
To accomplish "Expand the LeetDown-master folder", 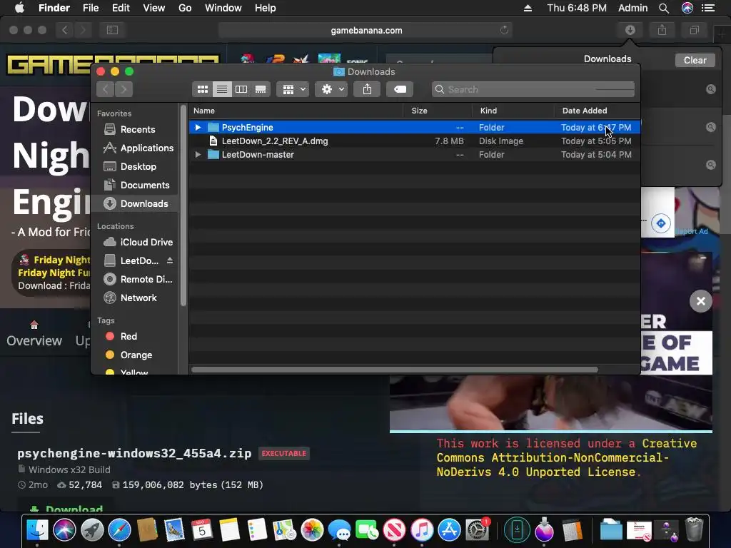I will click(198, 154).
